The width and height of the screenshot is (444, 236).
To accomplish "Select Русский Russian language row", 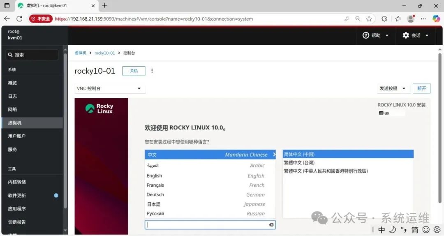I will 210,213.
